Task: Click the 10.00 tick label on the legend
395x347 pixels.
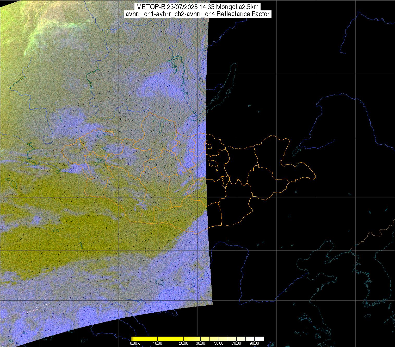Action: click(158, 343)
